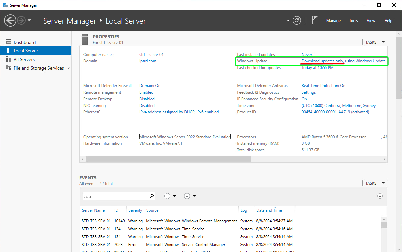Click the events Filter input field
The height and width of the screenshot is (252, 402).
click(x=115, y=196)
